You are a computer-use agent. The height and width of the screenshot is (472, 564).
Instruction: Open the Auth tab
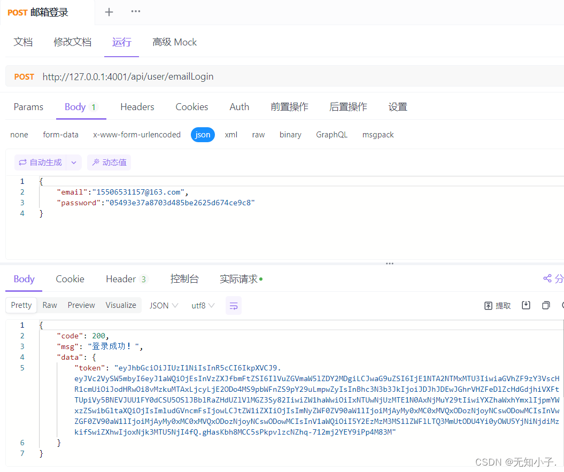pos(239,107)
